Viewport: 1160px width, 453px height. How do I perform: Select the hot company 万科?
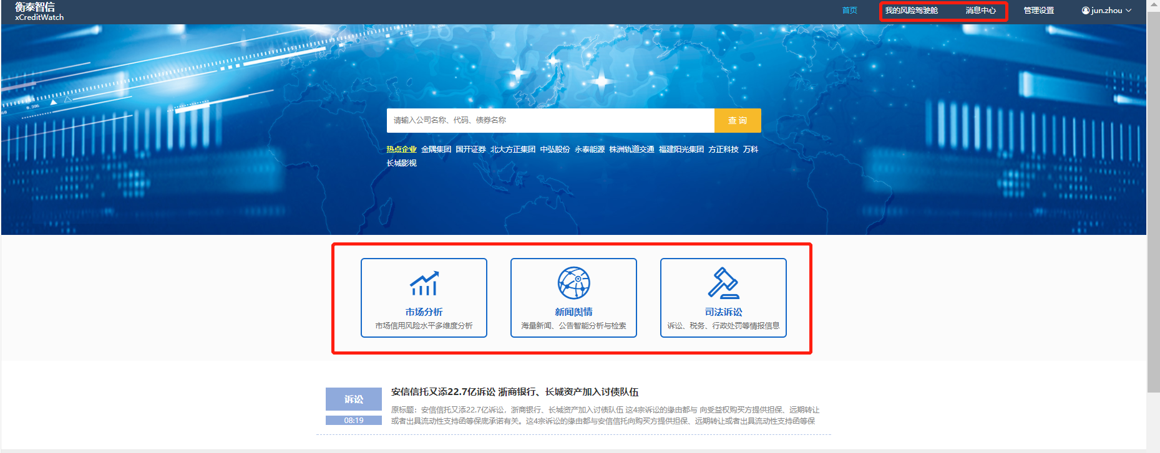[751, 150]
